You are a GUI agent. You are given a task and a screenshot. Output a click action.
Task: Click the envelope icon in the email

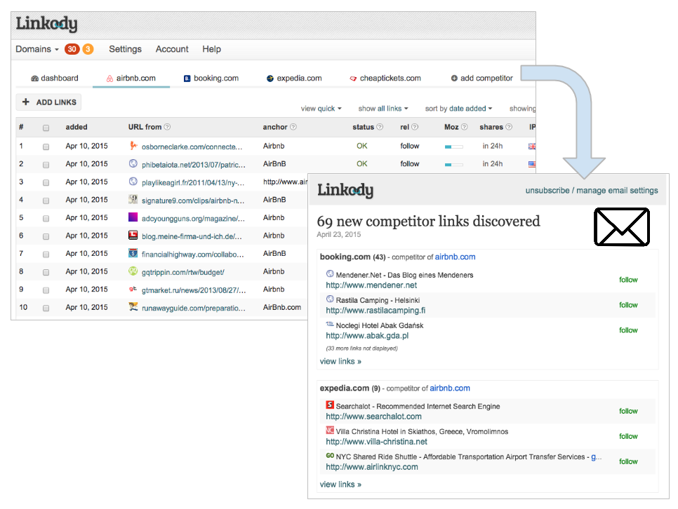[x=622, y=227]
